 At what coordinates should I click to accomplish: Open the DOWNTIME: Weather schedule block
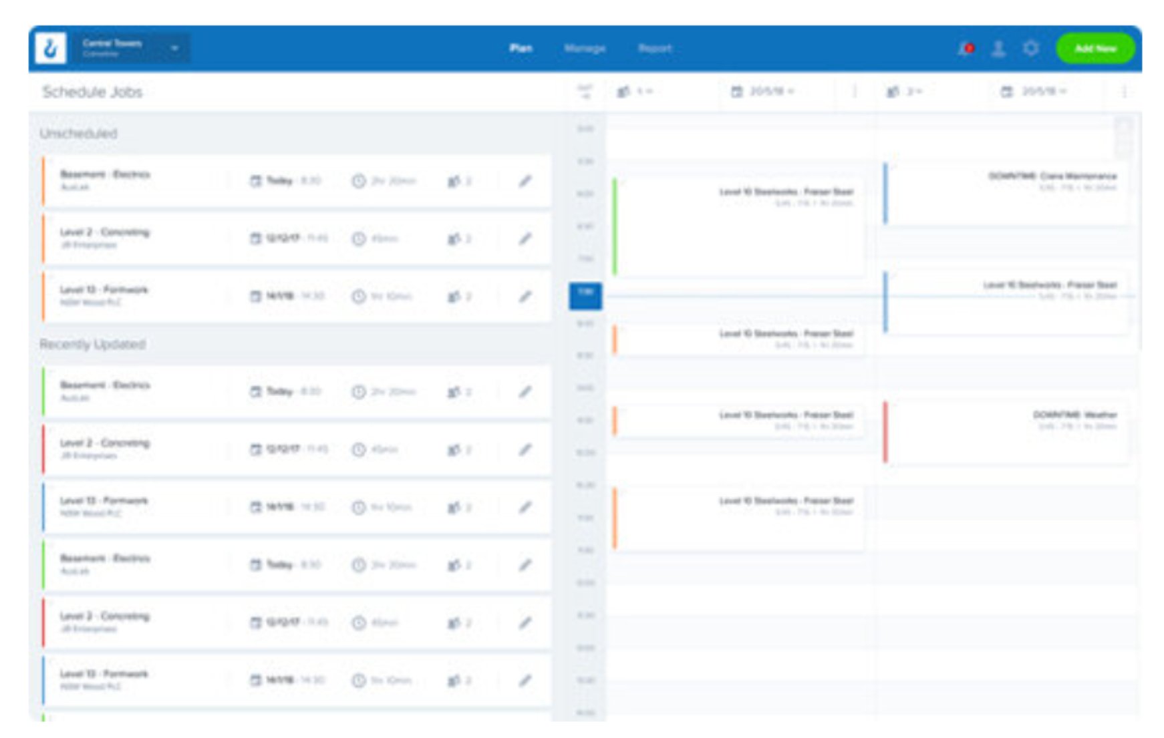pos(1006,432)
